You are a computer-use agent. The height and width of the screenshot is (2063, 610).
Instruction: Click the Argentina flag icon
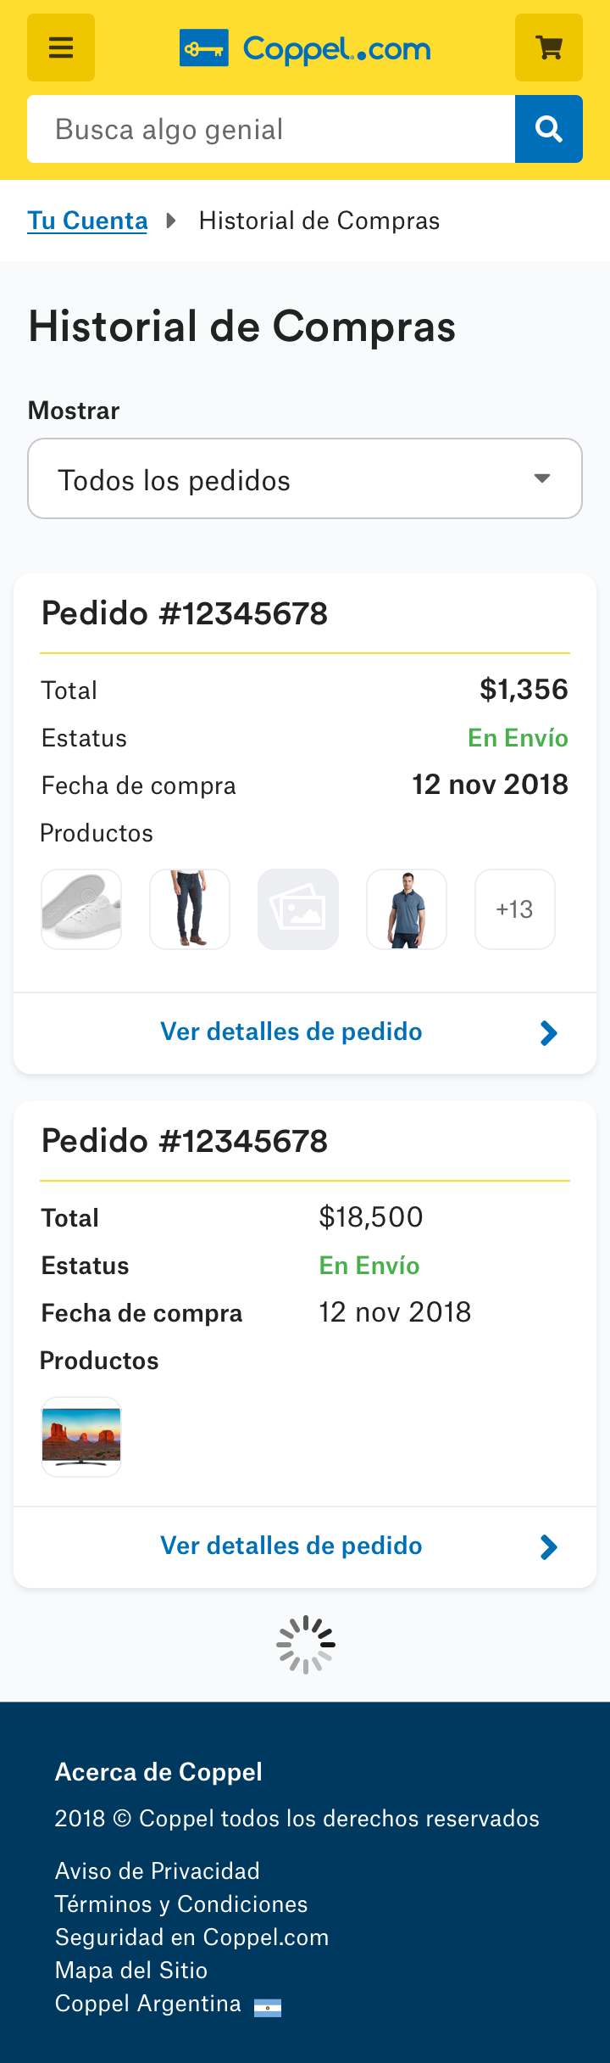coord(268,2007)
